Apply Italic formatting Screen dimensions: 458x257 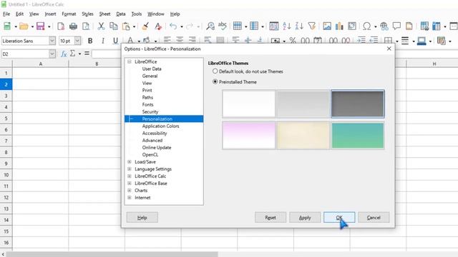pyautogui.click(x=103, y=41)
